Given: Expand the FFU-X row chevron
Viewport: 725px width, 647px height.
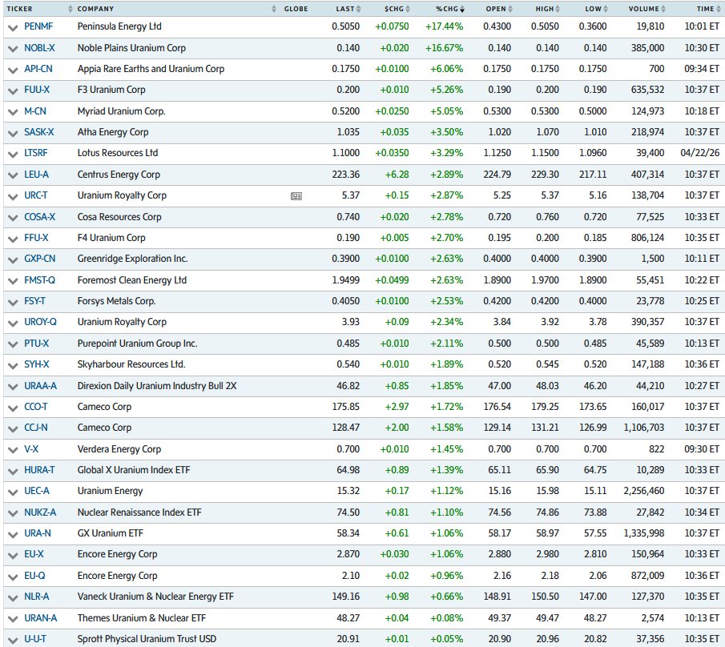Looking at the screenshot, I should click(13, 239).
